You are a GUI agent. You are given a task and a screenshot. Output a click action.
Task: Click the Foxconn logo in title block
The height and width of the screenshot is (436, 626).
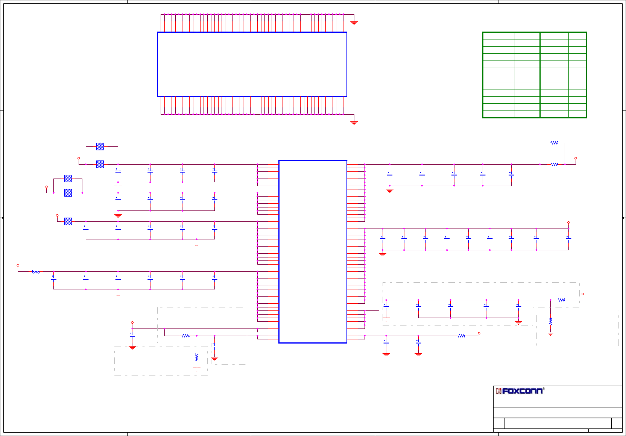pyautogui.click(x=520, y=391)
